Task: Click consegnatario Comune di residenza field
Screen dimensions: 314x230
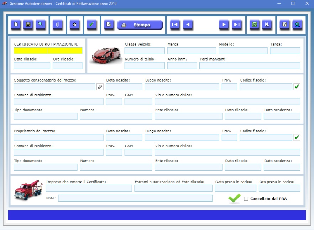Action: point(58,101)
